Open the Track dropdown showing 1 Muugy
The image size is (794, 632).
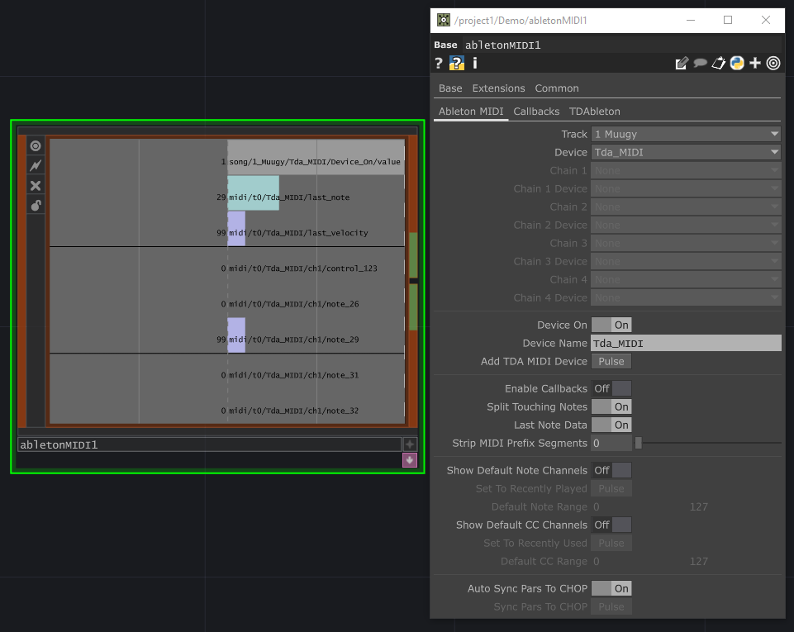tap(686, 134)
